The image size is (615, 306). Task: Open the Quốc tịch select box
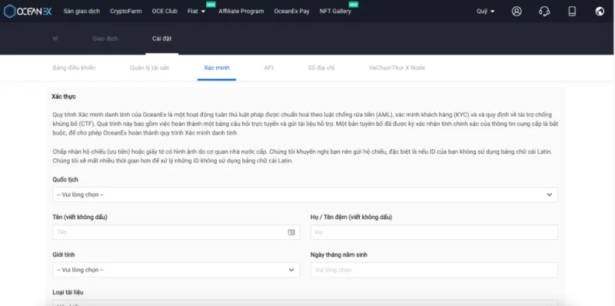304,195
